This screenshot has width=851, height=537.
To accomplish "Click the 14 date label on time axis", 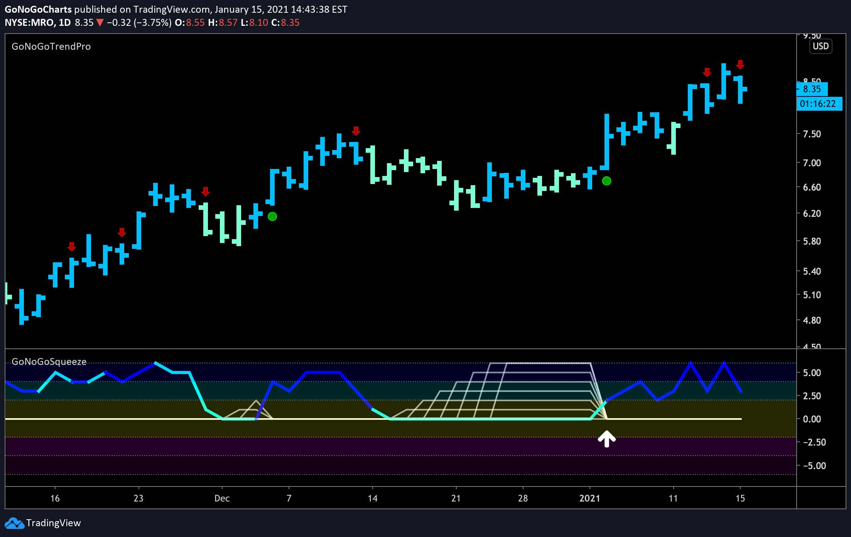I will point(373,498).
